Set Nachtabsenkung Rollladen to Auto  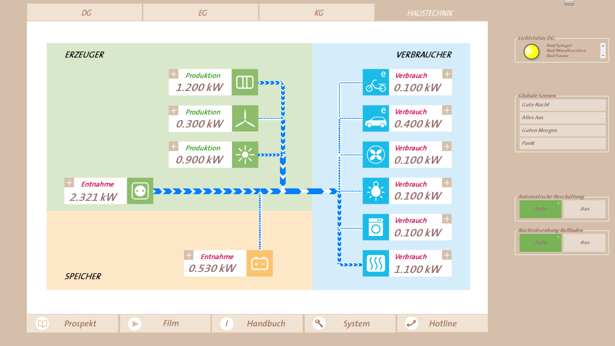pyautogui.click(x=540, y=243)
